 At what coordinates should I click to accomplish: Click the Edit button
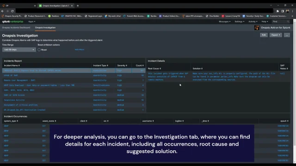point(264,35)
